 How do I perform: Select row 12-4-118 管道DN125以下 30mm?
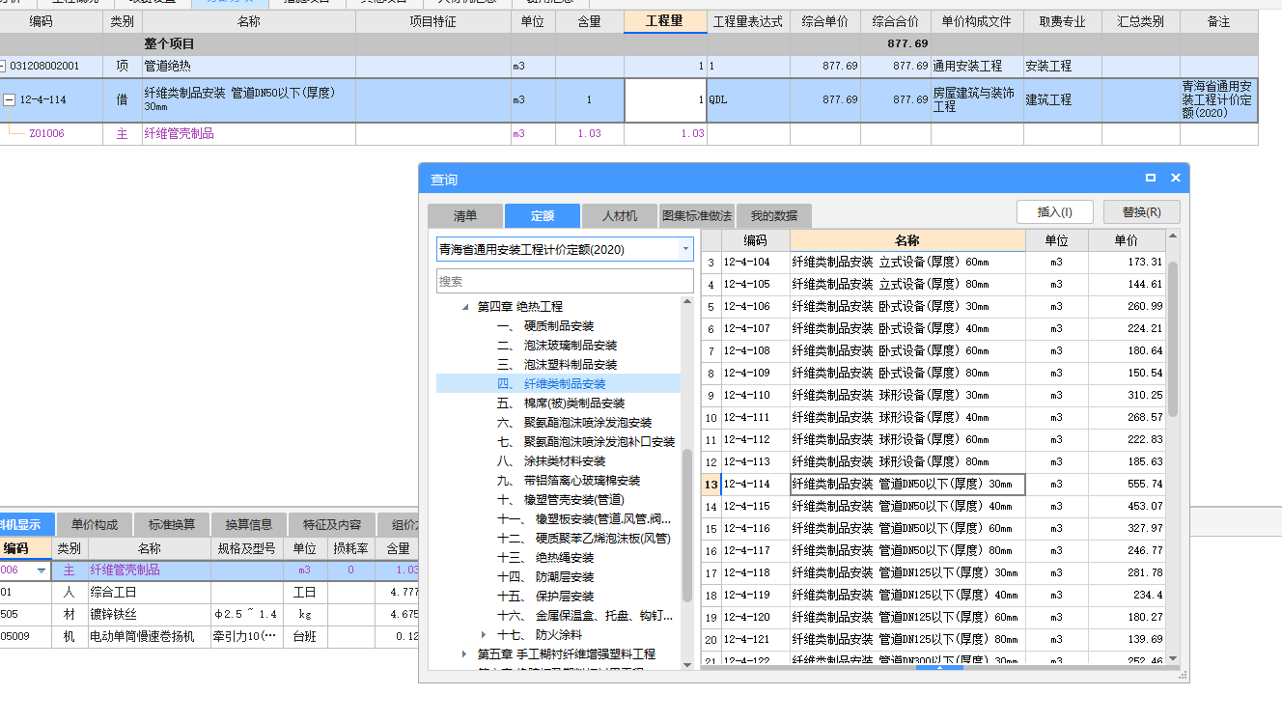coord(933,573)
